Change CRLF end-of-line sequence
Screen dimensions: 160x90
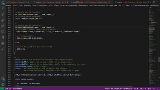point(141,89)
